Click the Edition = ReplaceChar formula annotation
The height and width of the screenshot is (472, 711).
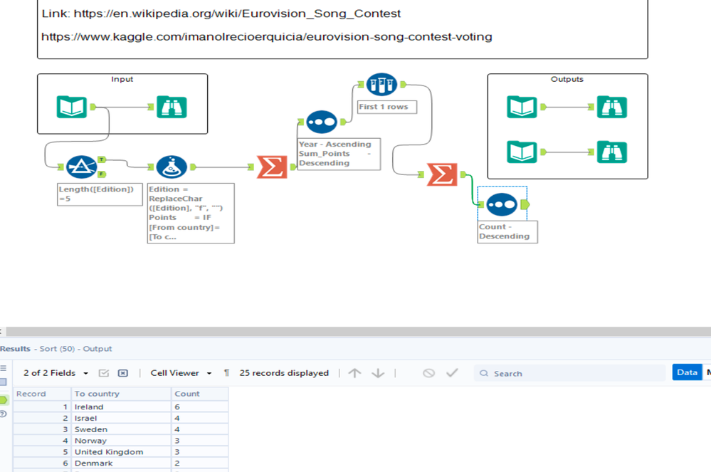click(191, 213)
